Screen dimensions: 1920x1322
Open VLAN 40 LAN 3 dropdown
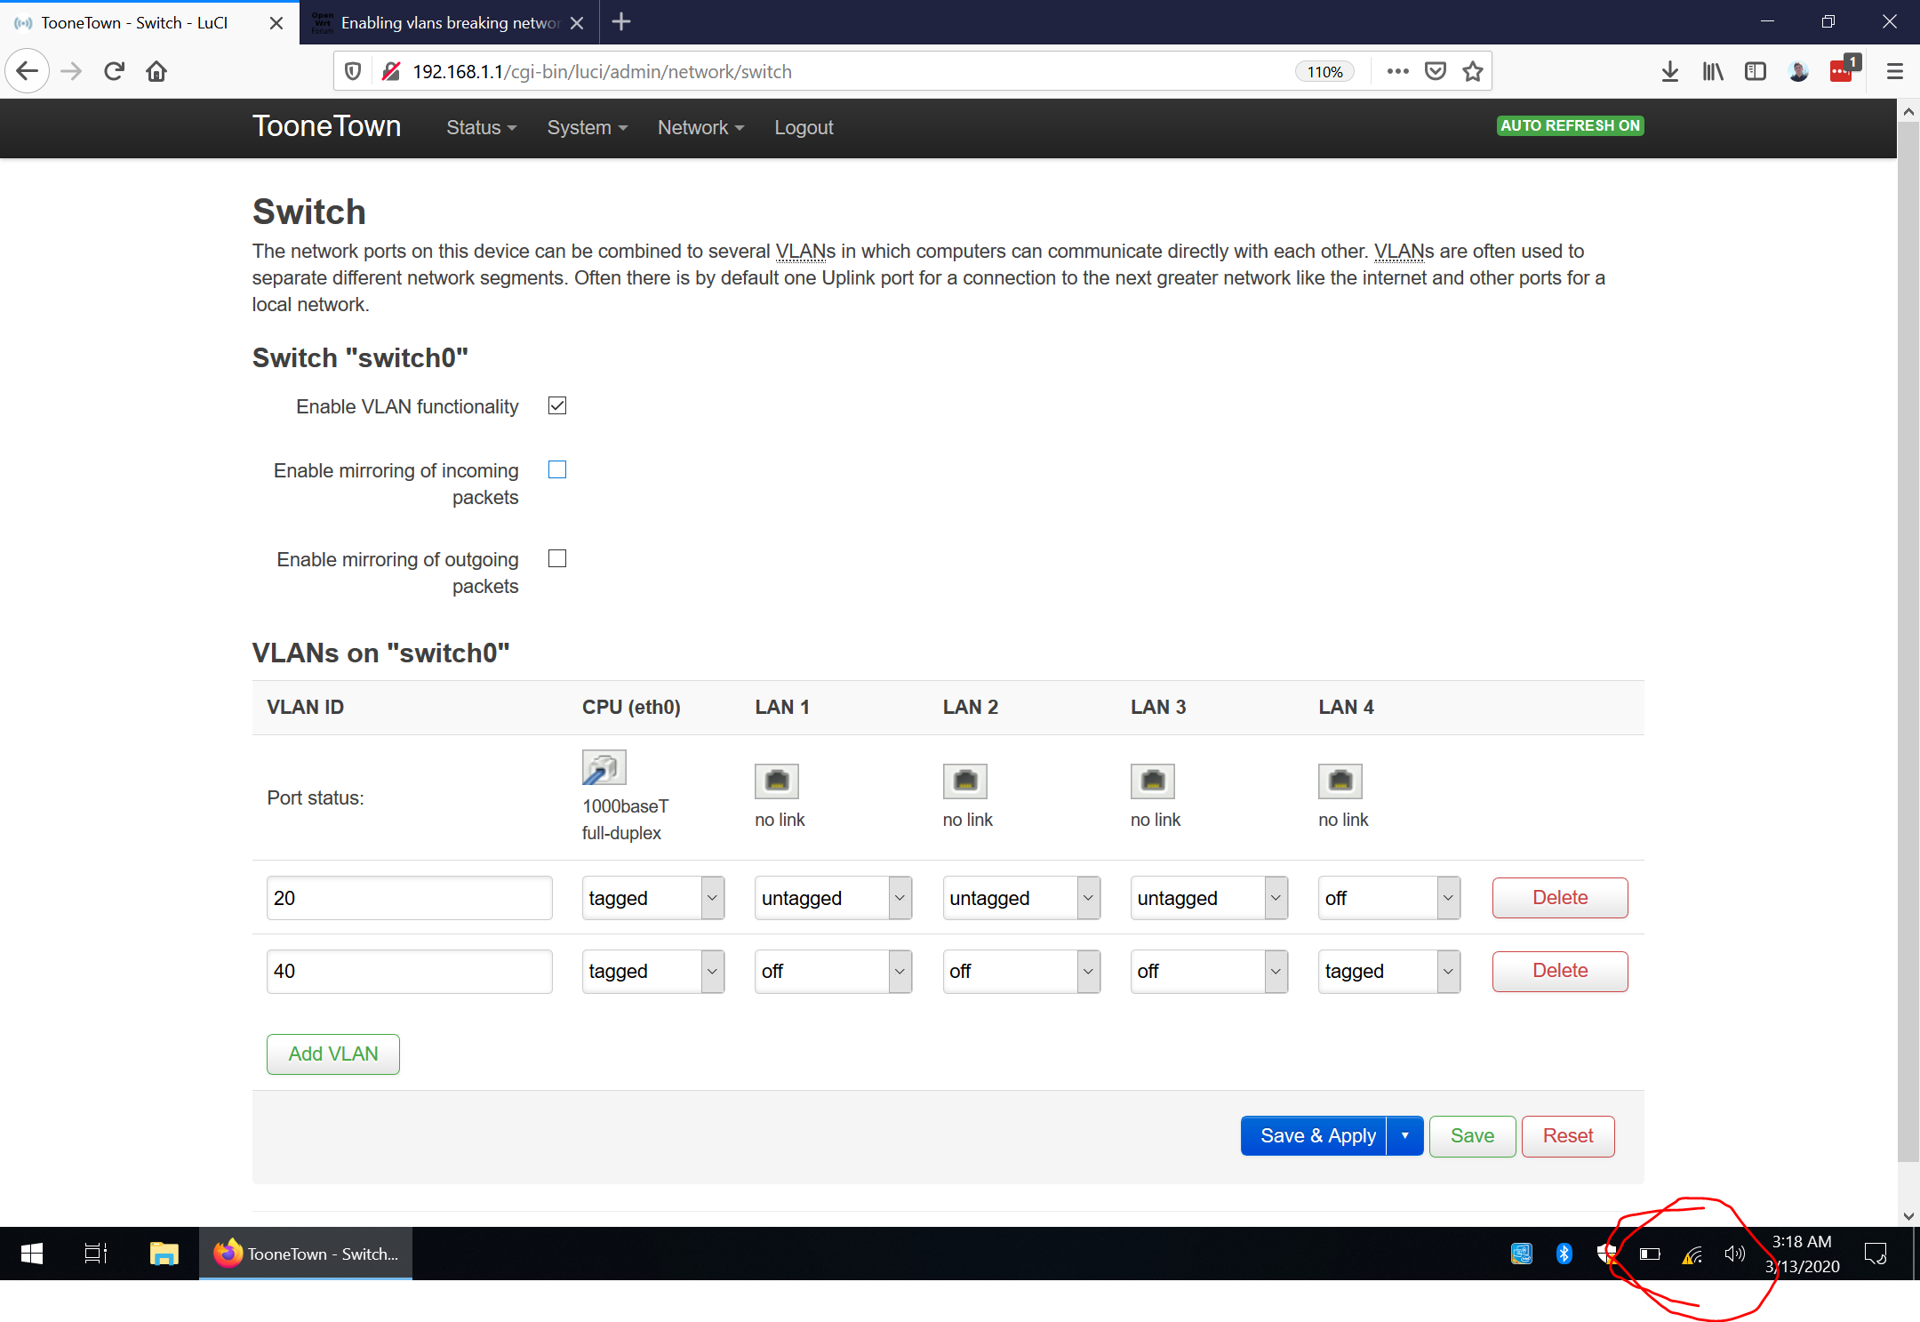click(1210, 971)
